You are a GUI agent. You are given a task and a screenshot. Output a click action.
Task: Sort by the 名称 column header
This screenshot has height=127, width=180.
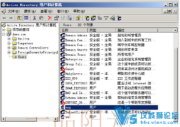pos(74,30)
